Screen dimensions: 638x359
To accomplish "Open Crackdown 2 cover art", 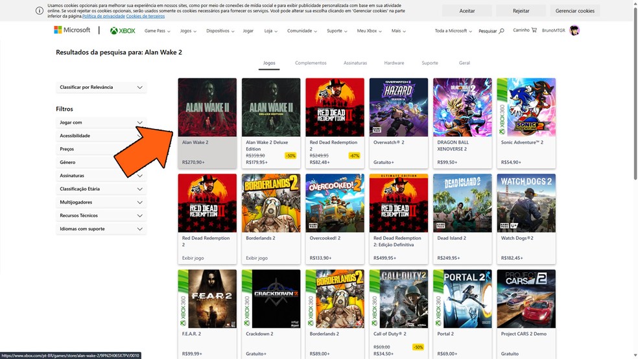I will pyautogui.click(x=271, y=299).
